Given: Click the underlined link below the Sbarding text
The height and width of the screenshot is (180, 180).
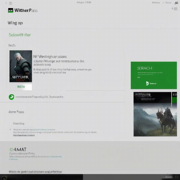Looking at the screenshot, I should pyautogui.click(x=24, y=135).
